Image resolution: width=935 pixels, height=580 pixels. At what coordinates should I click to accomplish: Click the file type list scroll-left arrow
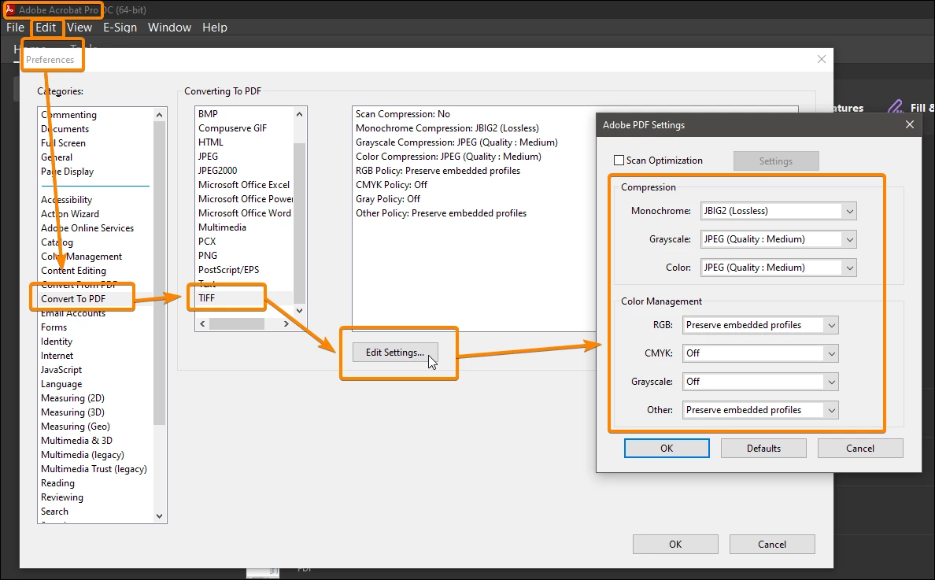coord(203,323)
